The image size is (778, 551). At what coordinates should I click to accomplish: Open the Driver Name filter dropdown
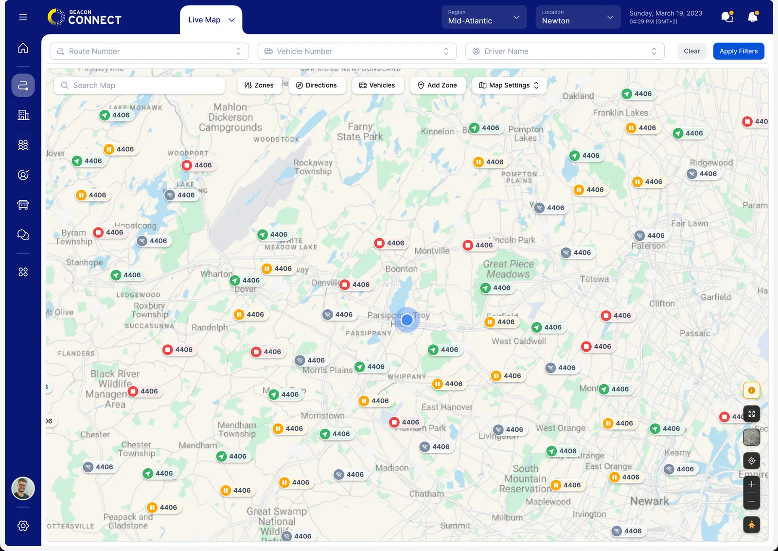[565, 51]
